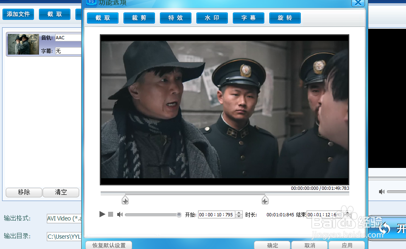Open the 裁剪 crop tab
Screen dimensions: 406x249
(x=139, y=18)
